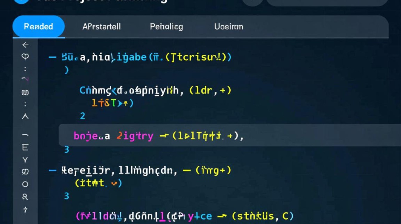This screenshot has height=224, width=401.
Task: Open the person icon in the sidebar
Action: click(25, 197)
